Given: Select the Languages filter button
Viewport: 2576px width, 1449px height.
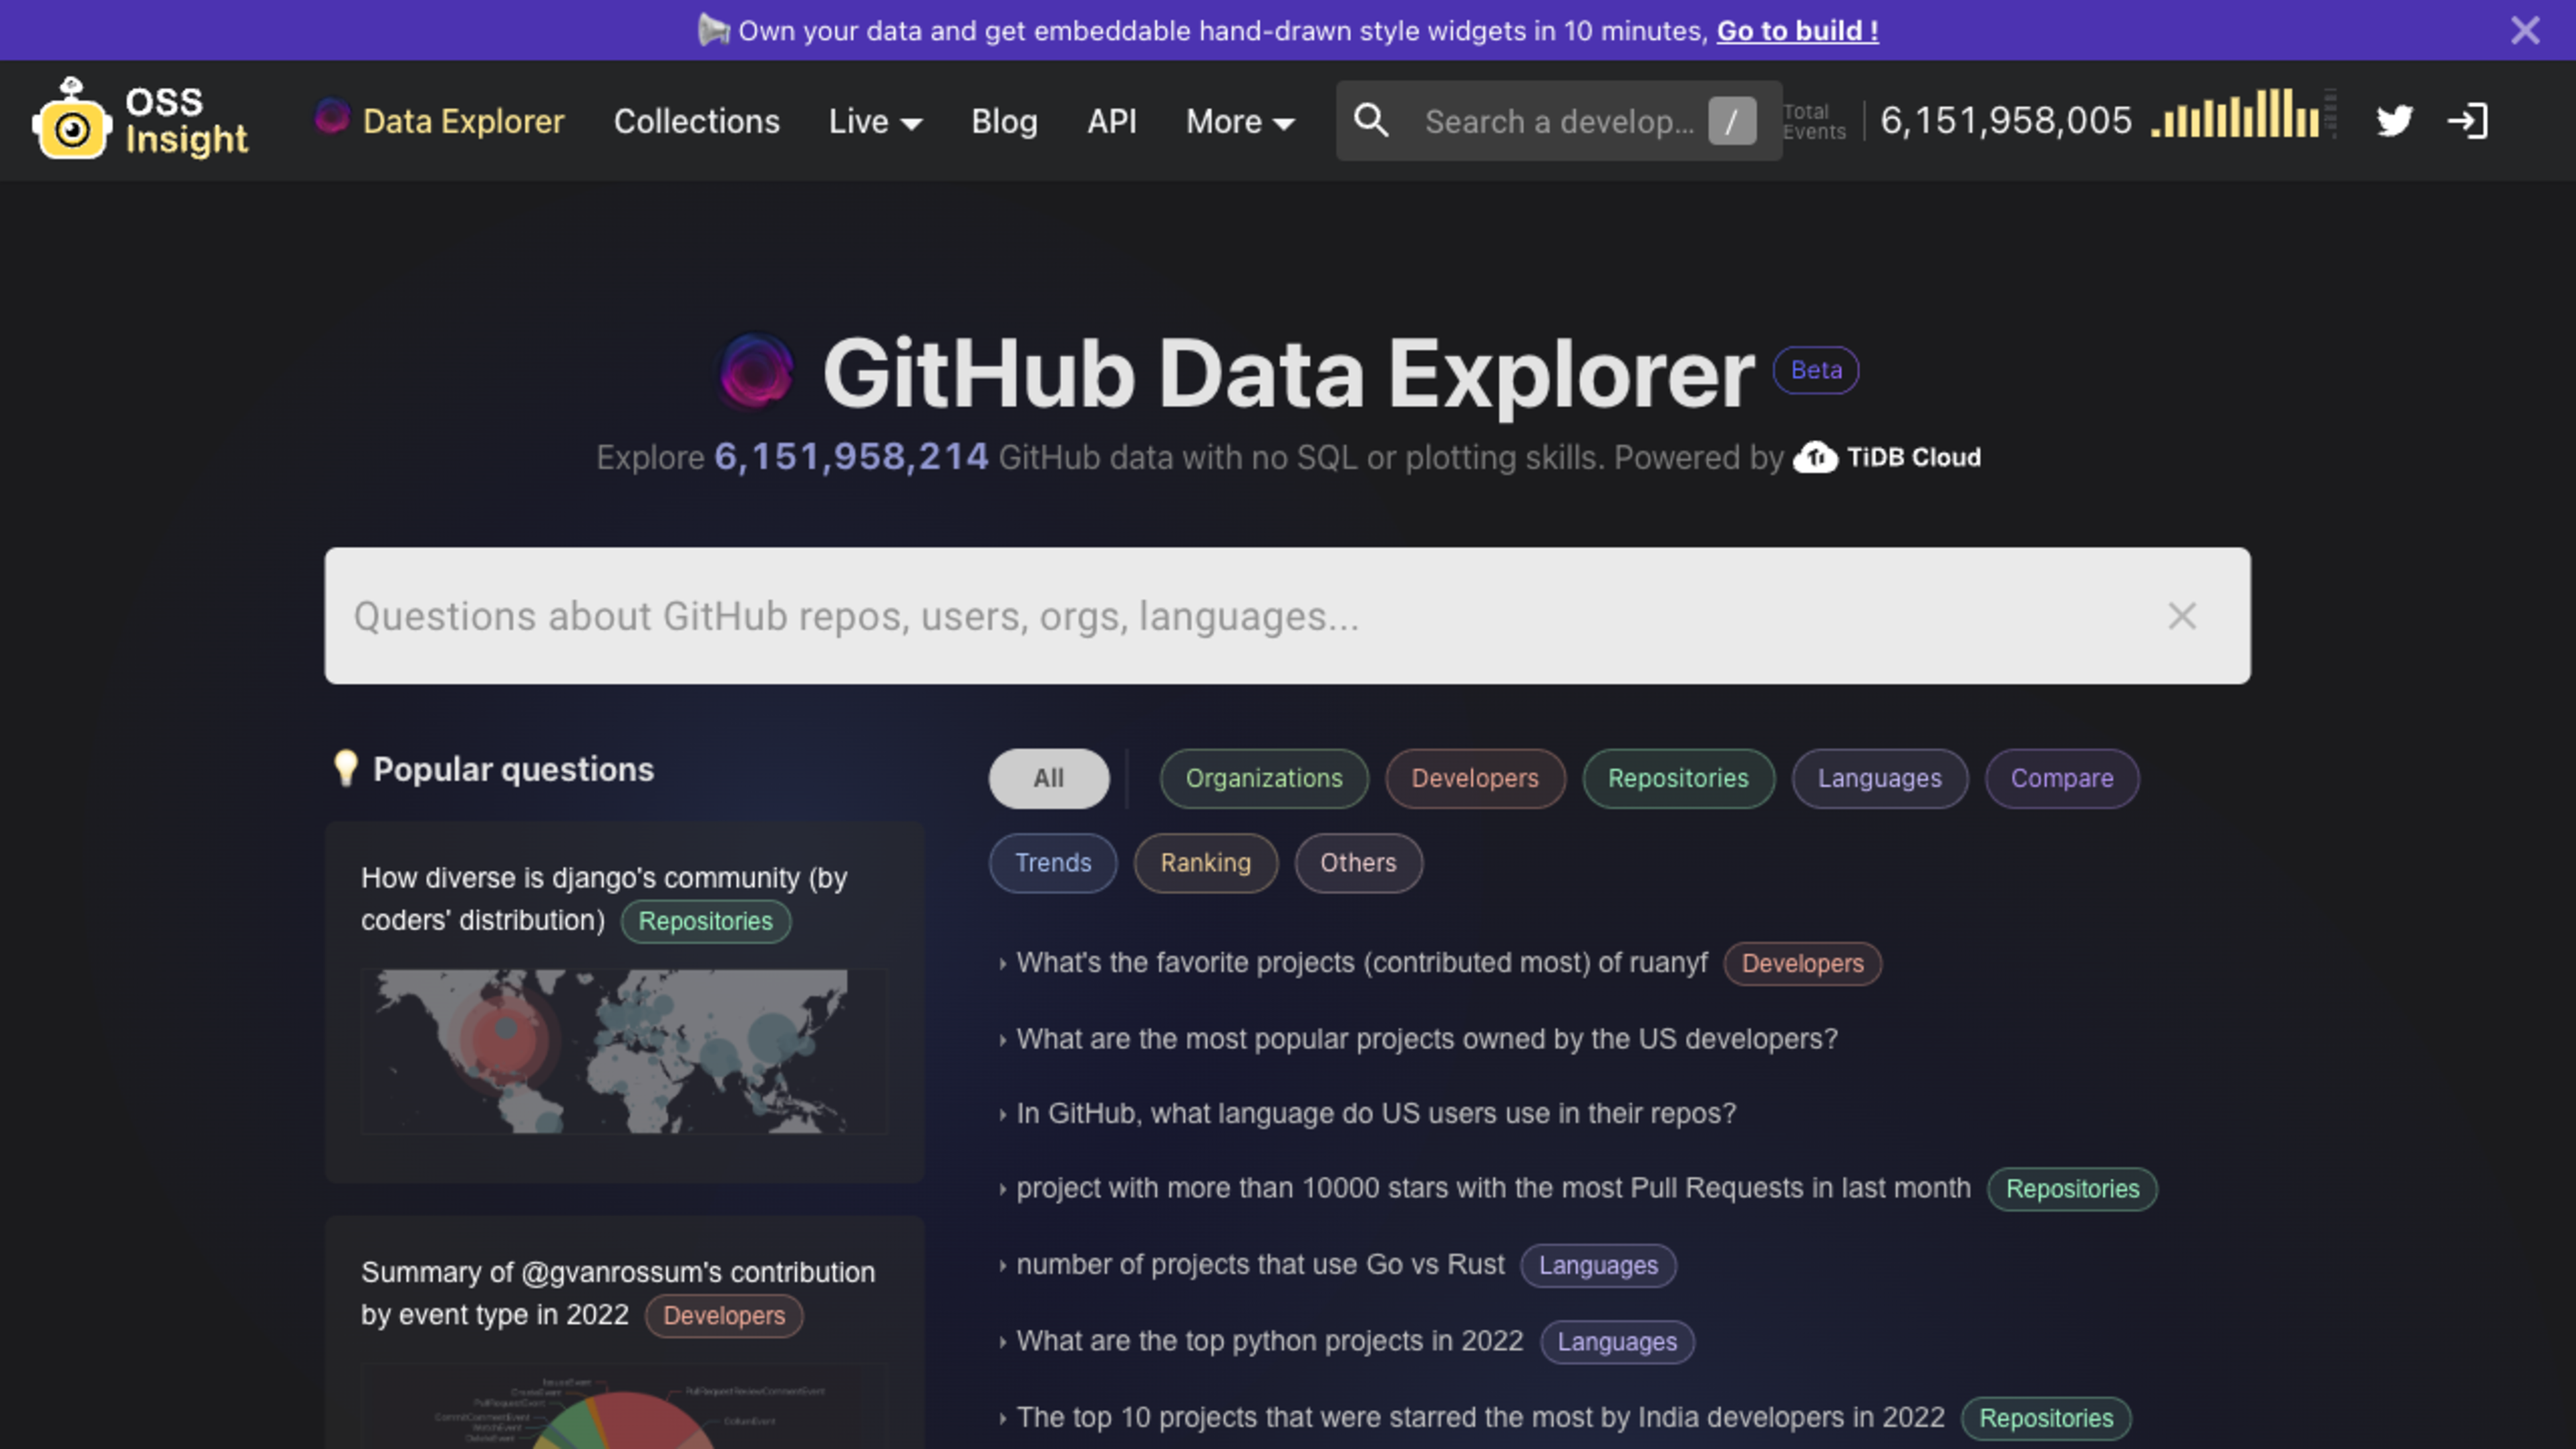Looking at the screenshot, I should (1879, 778).
